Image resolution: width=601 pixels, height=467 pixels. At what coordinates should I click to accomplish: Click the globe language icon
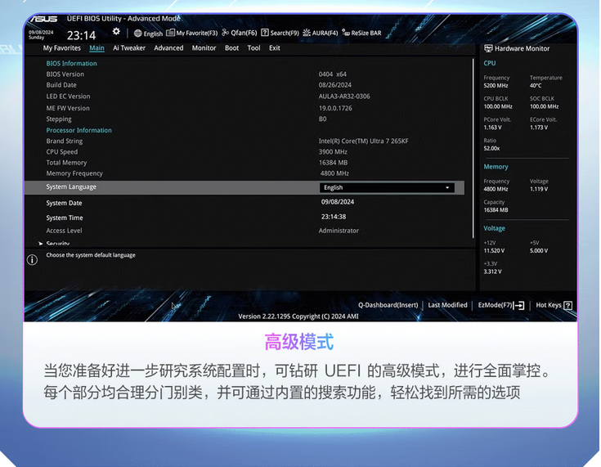137,34
